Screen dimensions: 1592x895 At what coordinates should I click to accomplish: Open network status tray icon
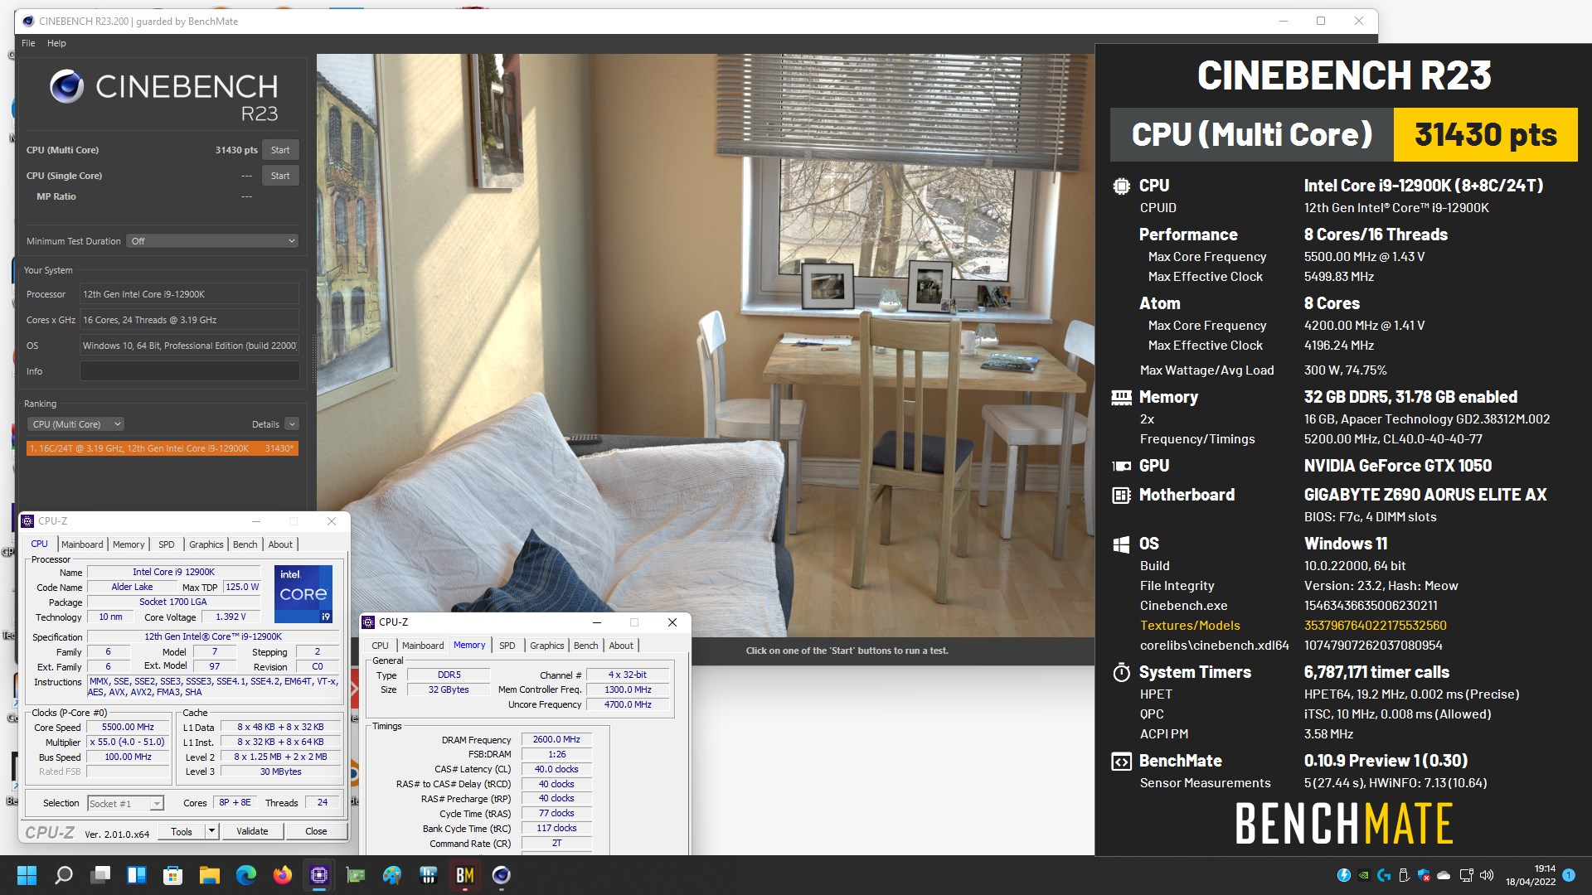click(1466, 875)
